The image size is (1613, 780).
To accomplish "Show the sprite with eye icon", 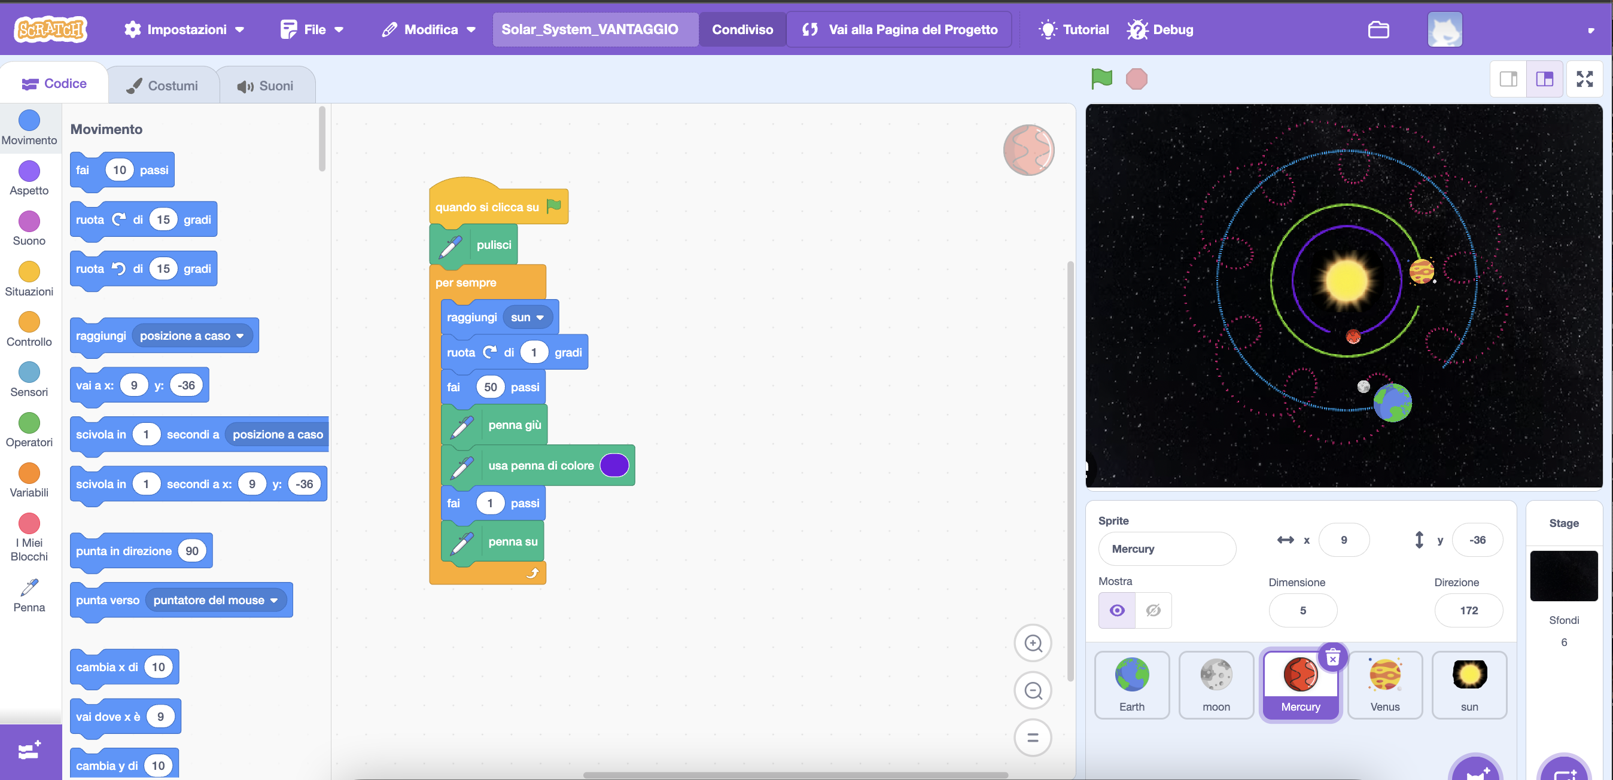I will pos(1116,610).
